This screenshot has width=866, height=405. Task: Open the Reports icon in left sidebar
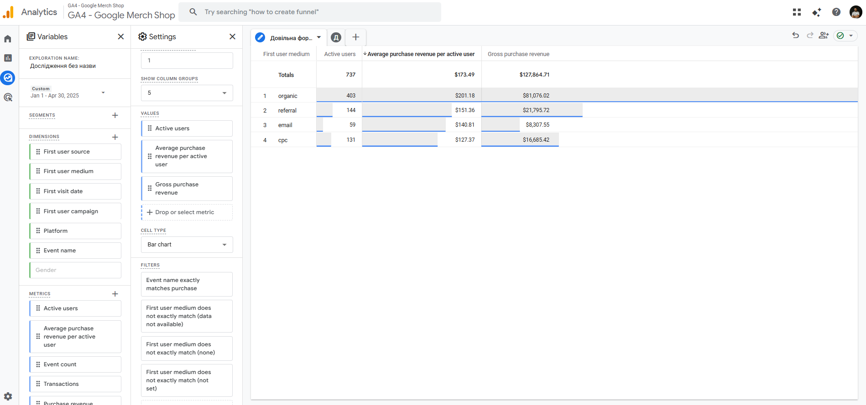pos(8,58)
